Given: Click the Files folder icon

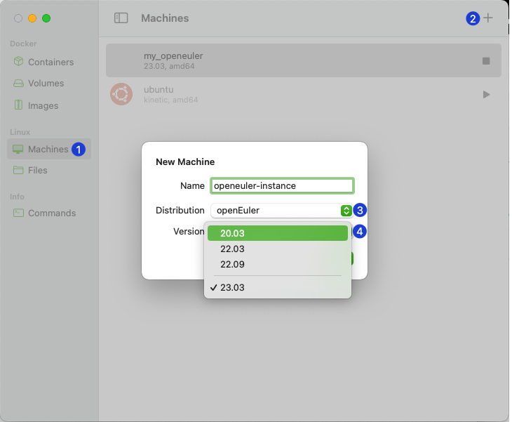Looking at the screenshot, I should coord(18,170).
